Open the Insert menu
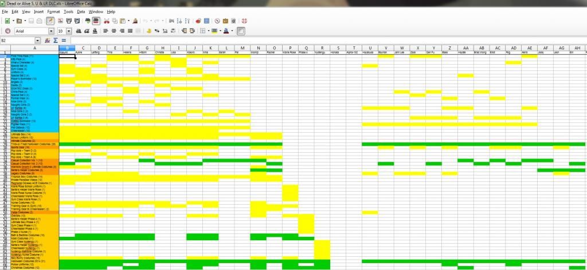Screen dimensions: 587x270 pyautogui.click(x=38, y=11)
